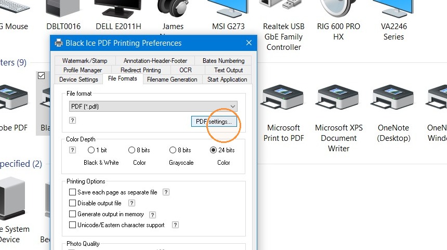This screenshot has width=447, height=250.
Task: Open help for Save each page as separate file
Action: (166, 192)
